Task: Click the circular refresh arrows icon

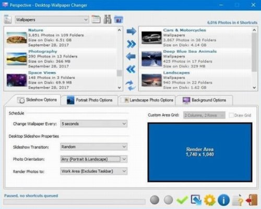Action: click(x=130, y=85)
